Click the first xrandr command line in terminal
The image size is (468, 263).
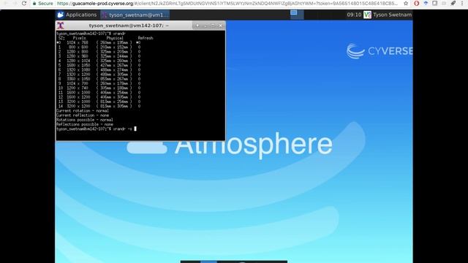pos(91,34)
